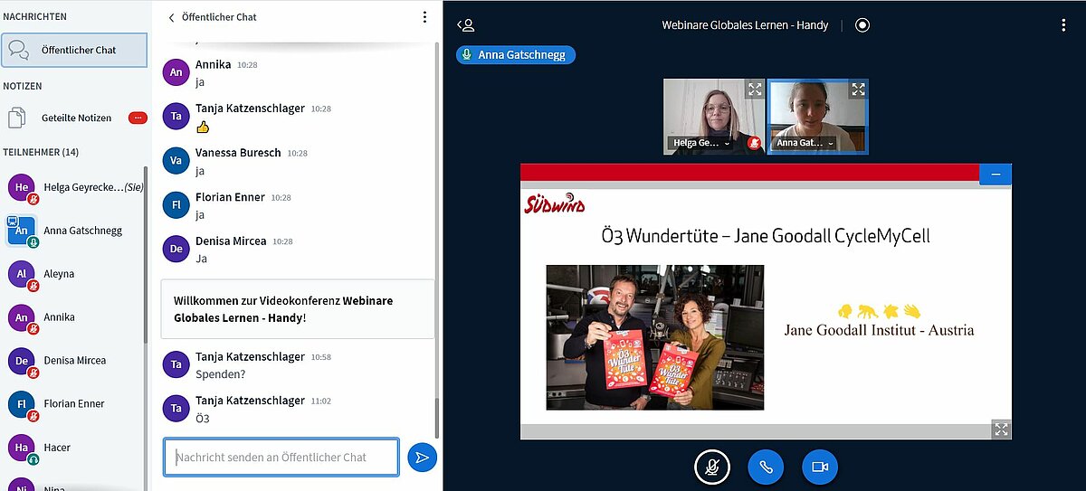Select participant Helga Geyrecker in user list
The height and width of the screenshot is (491, 1086).
74,187
